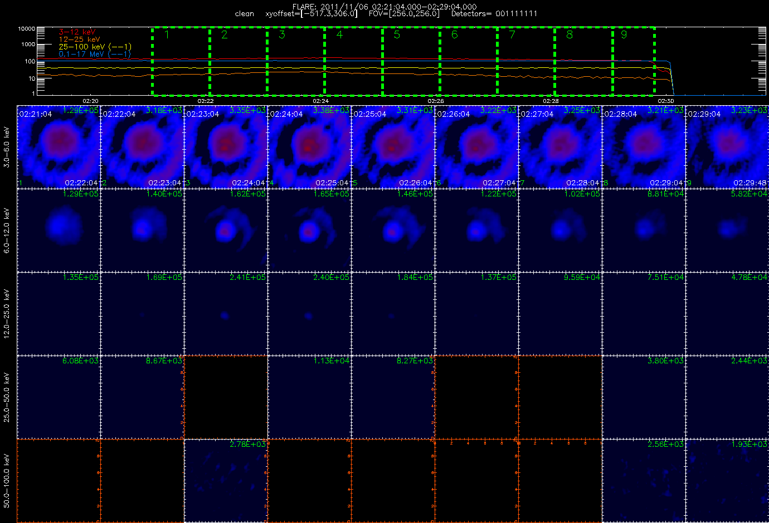Click the 'clean' algorithm label
This screenshot has width=769, height=523.
(244, 14)
